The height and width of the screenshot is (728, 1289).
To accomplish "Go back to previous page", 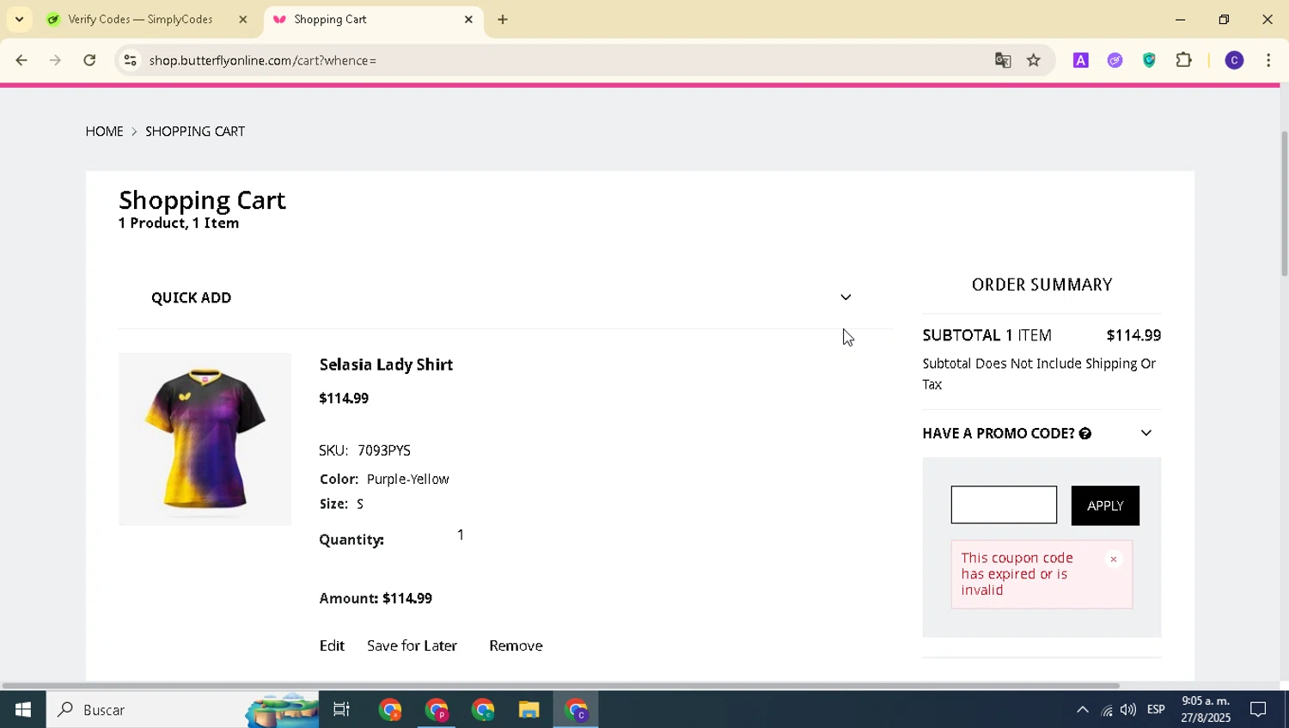I will click(x=21, y=60).
